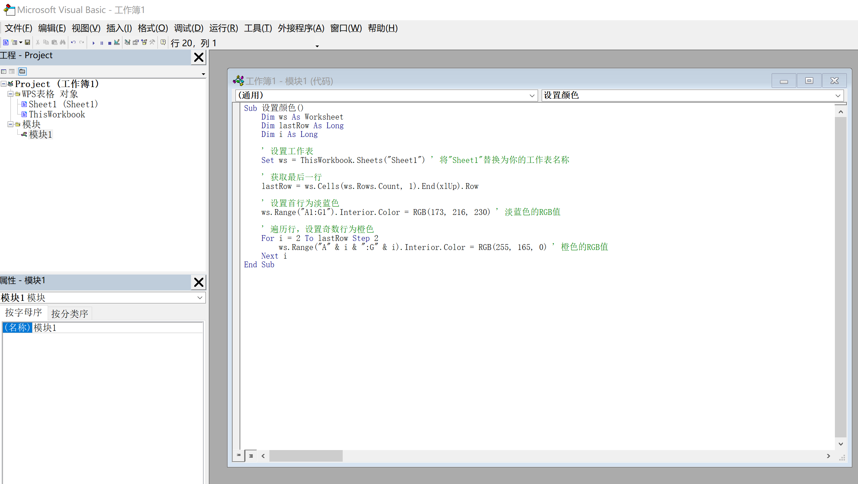
Task: Click the Help toolbar icon
Action: point(163,42)
